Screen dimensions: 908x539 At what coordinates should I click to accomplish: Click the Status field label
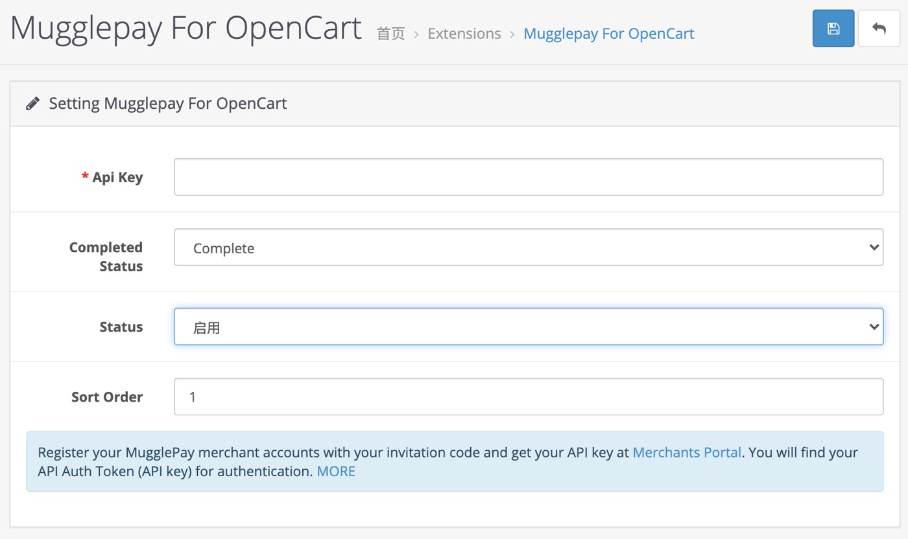(x=121, y=327)
